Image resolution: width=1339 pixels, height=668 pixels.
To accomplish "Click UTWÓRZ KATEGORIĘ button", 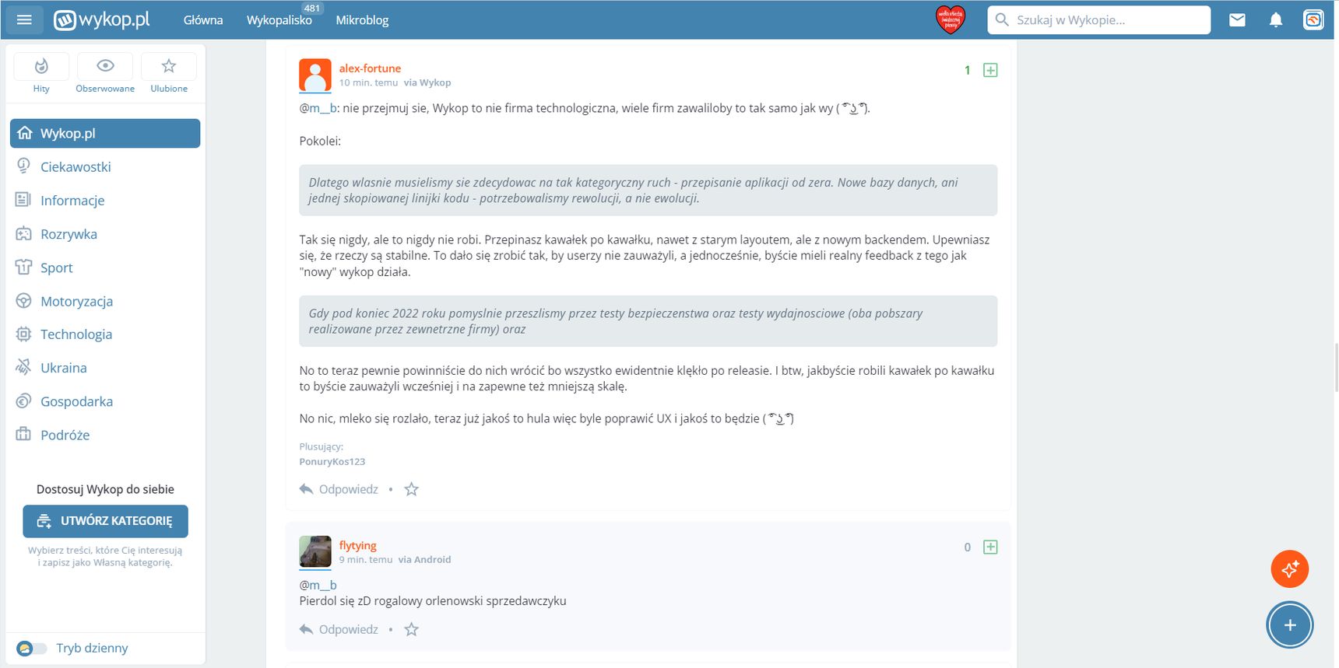I will coord(105,521).
